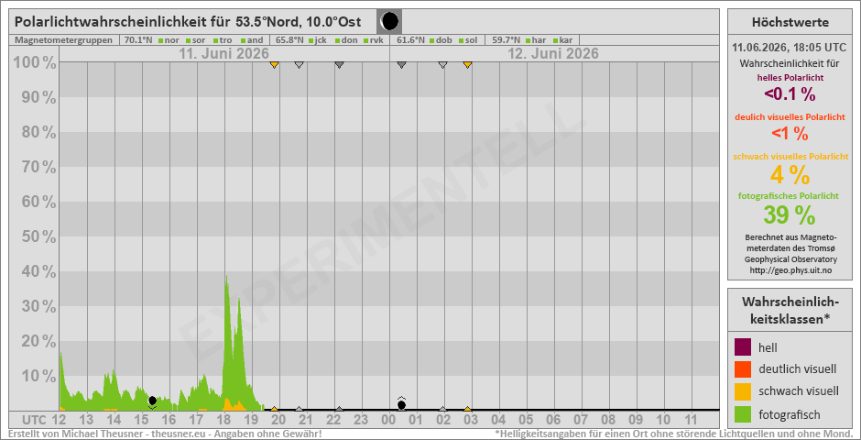The image size is (861, 440).
Task: Click light gray triangle on 100% line at 02 UTC
Action: coord(442,65)
